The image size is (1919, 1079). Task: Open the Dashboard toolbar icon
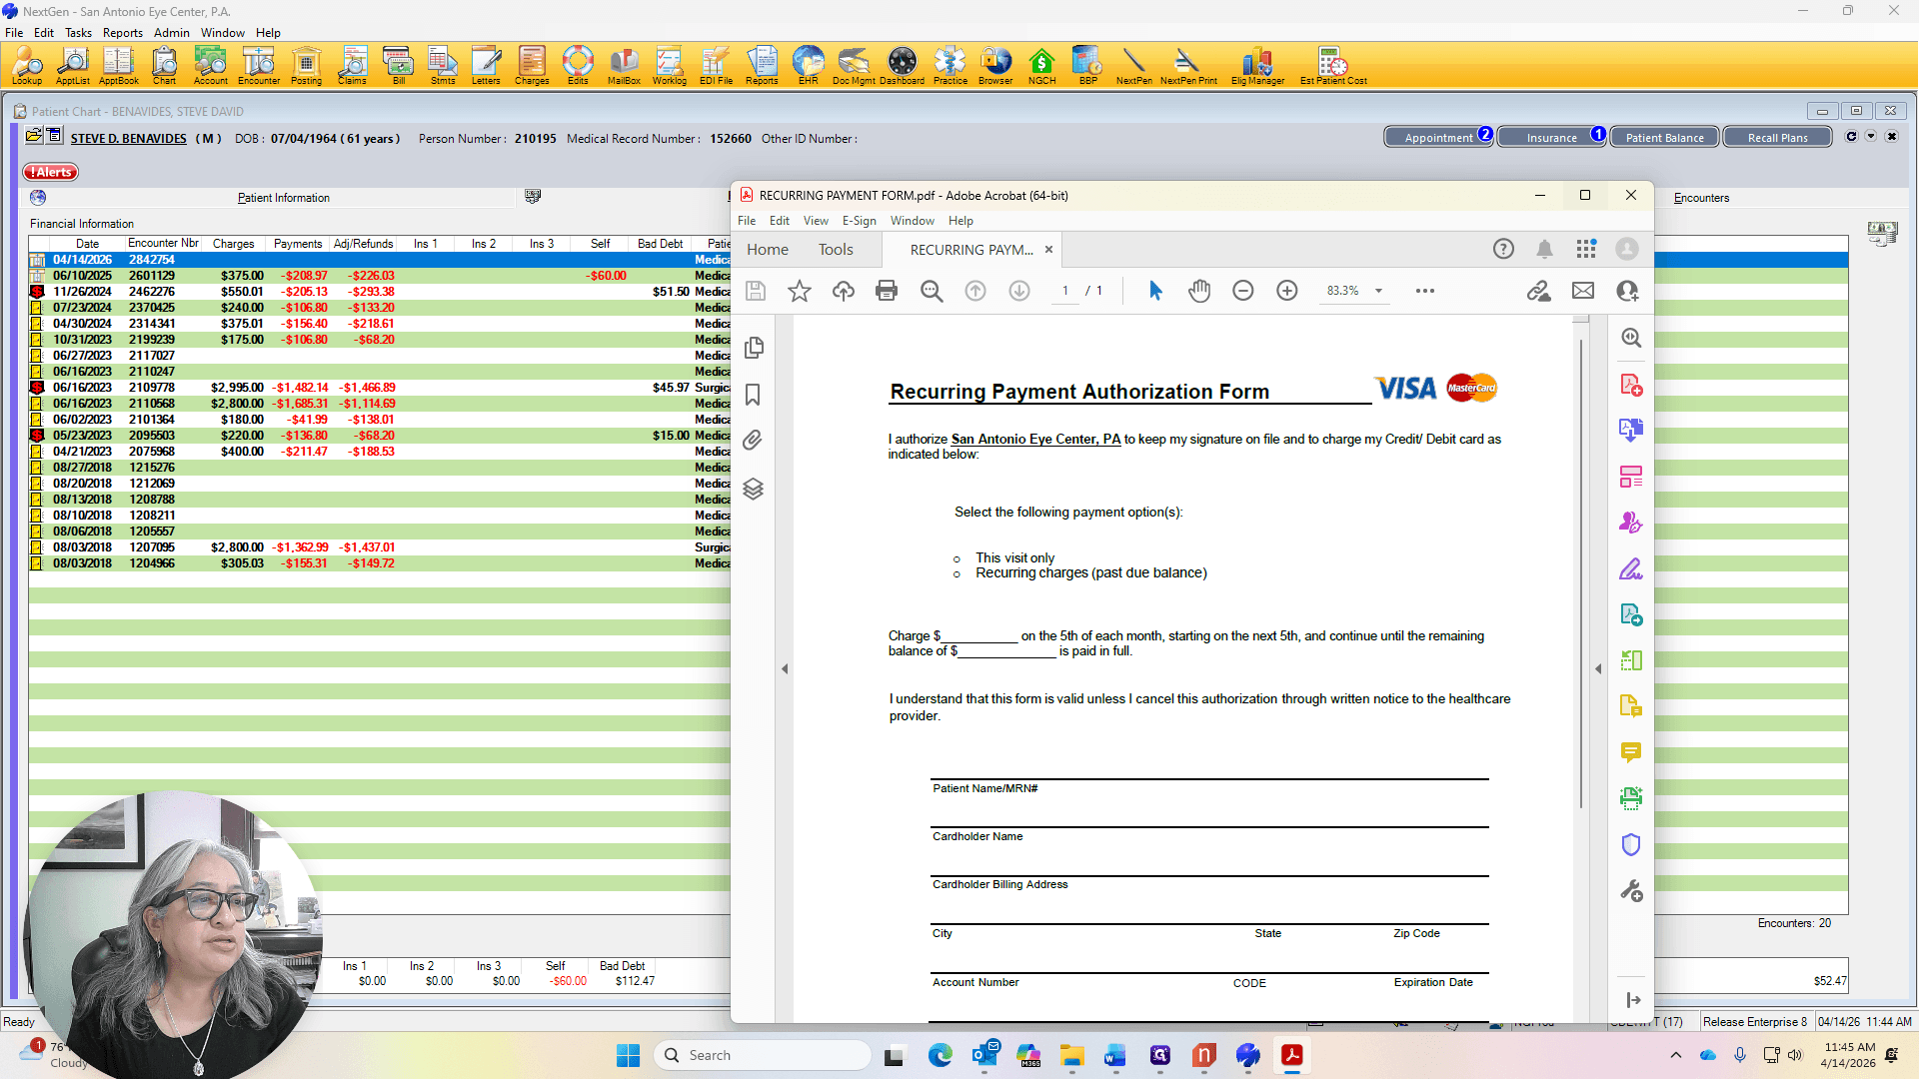pos(902,65)
